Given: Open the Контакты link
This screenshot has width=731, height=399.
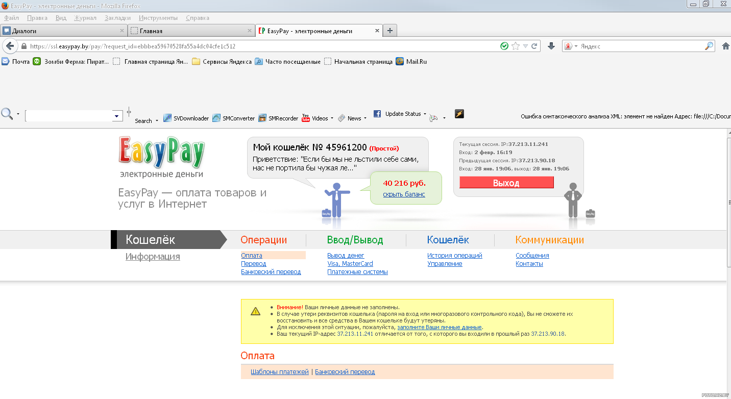Looking at the screenshot, I should [529, 264].
